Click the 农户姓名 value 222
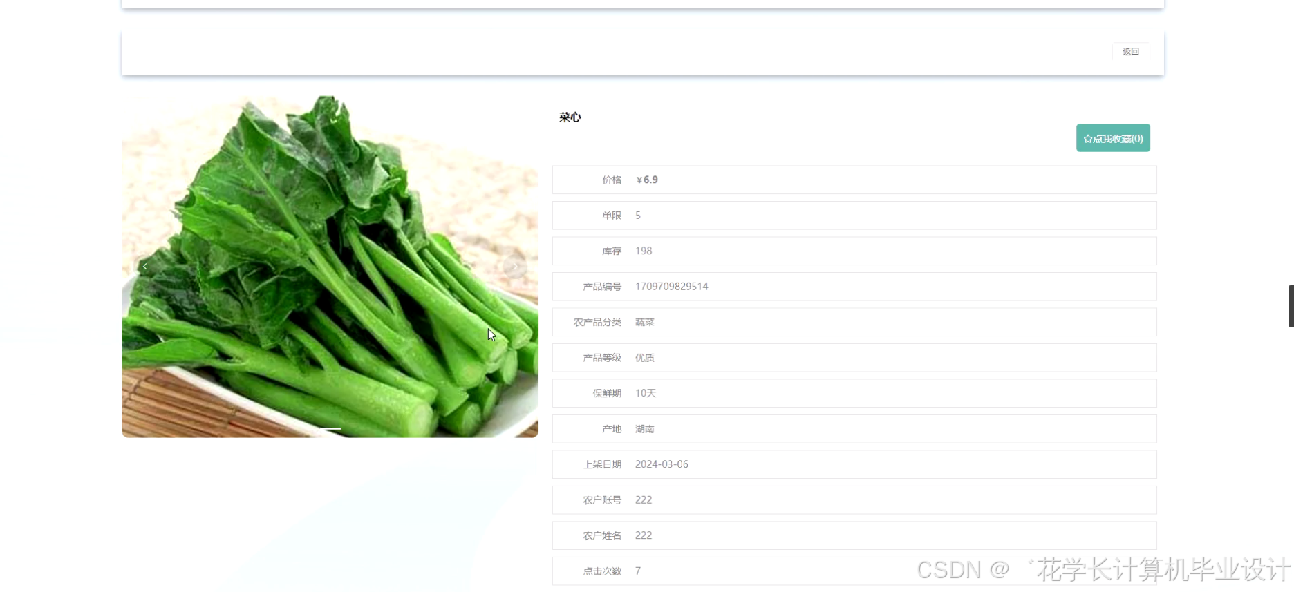 [644, 535]
